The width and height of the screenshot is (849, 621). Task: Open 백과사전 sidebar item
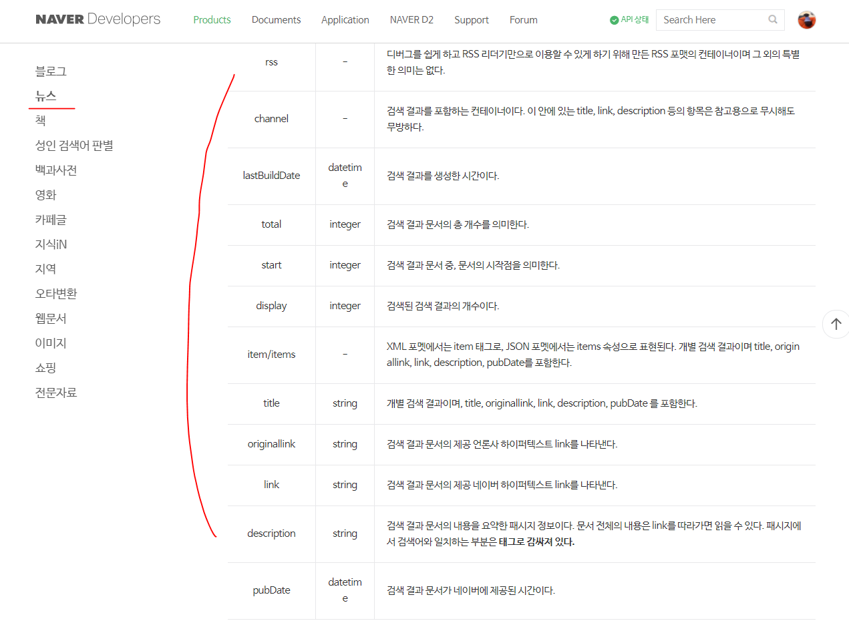click(56, 170)
